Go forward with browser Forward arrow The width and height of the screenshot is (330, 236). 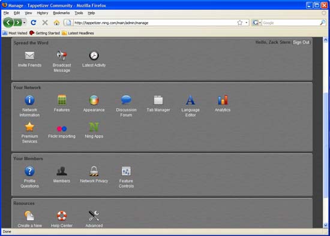[18, 23]
